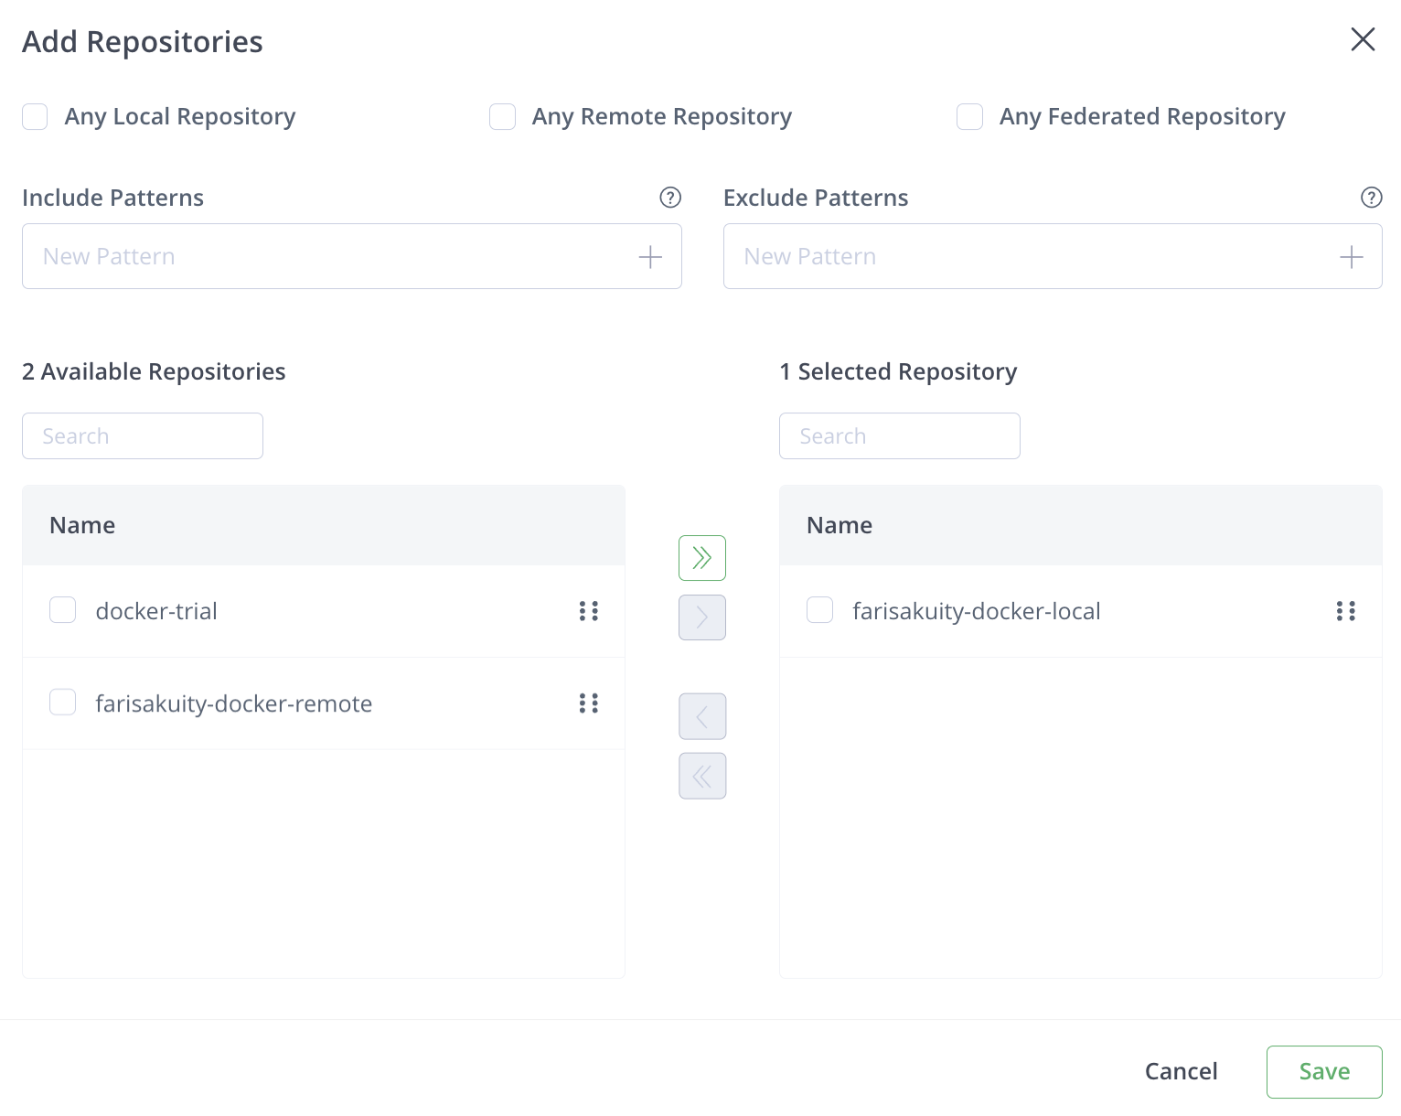Close the Add Repositories dialog

pos(1363,39)
